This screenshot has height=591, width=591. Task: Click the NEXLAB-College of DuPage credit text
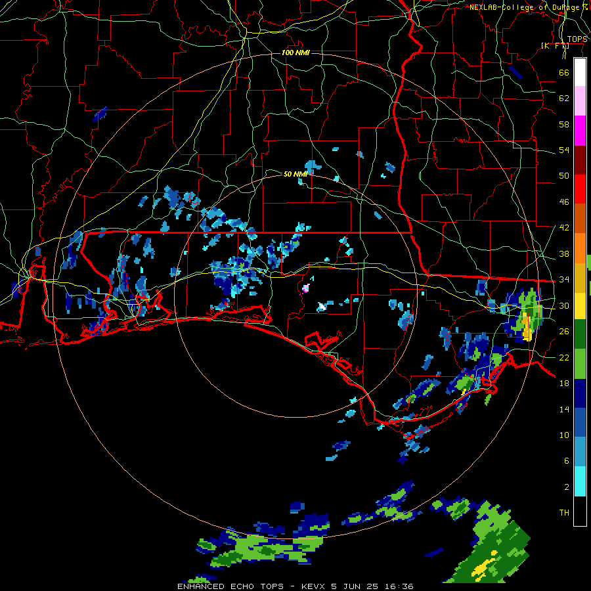(528, 7)
